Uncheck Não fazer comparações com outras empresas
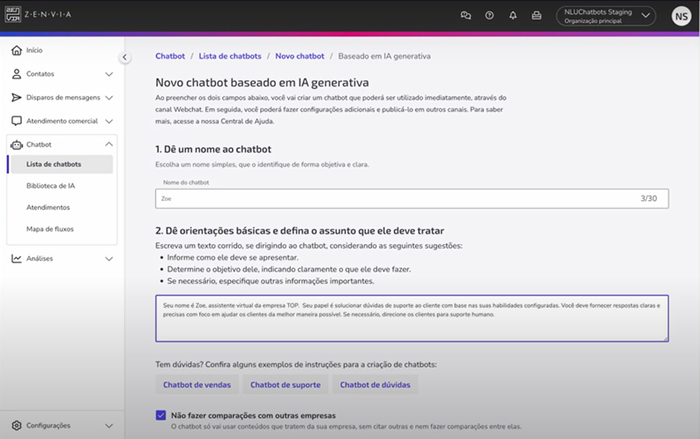This screenshot has height=439, width=700. click(x=160, y=415)
